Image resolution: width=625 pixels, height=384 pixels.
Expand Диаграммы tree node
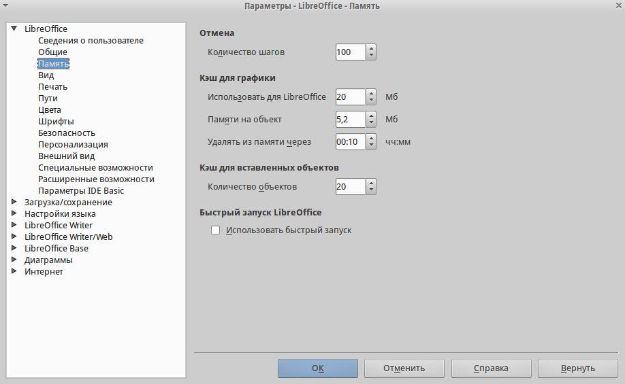pyautogui.click(x=14, y=260)
